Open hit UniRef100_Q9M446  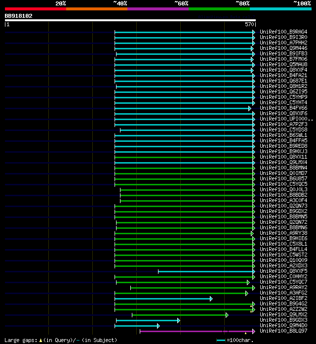283,48
